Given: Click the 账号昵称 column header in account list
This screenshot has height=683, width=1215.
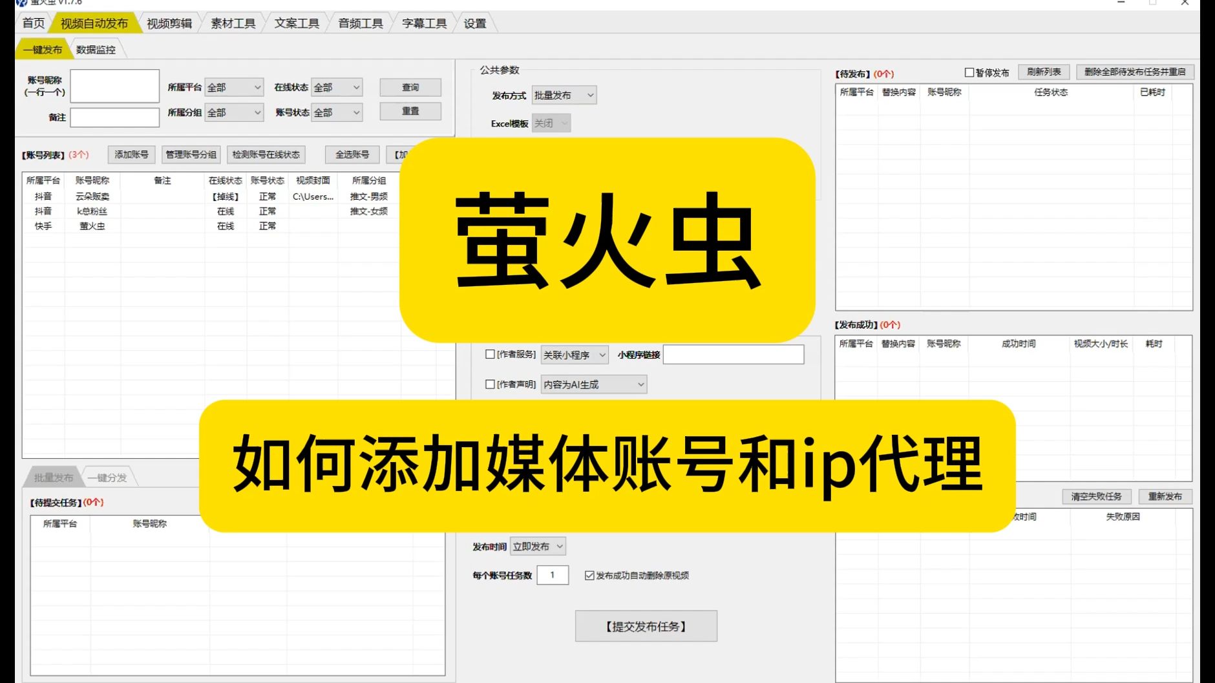Looking at the screenshot, I should coord(92,180).
